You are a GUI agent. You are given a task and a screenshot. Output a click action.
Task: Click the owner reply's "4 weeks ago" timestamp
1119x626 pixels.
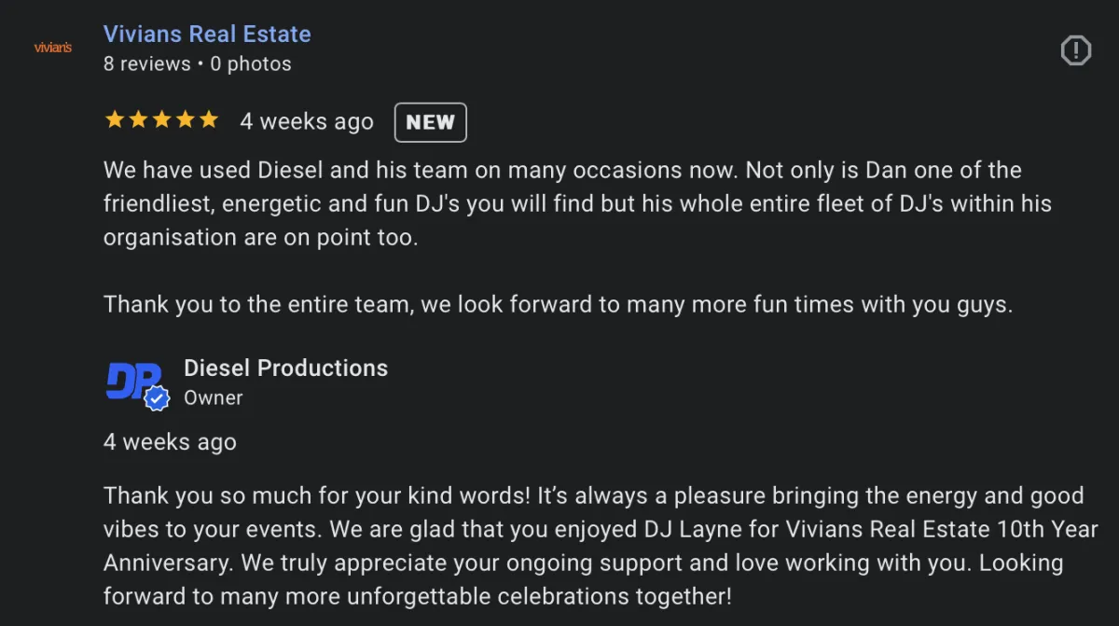pos(170,442)
